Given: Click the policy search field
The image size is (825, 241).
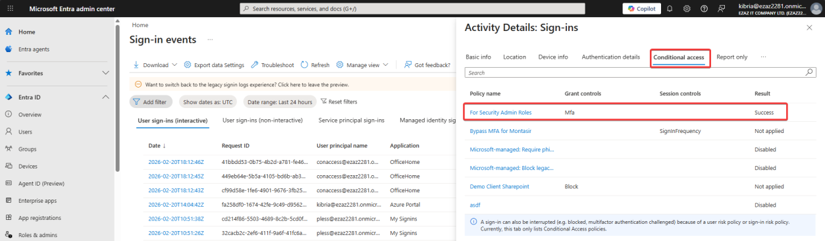Looking at the screenshot, I should [x=639, y=73].
